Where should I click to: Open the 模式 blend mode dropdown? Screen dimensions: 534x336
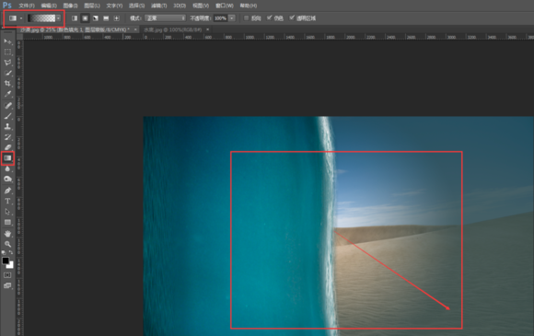click(x=165, y=18)
